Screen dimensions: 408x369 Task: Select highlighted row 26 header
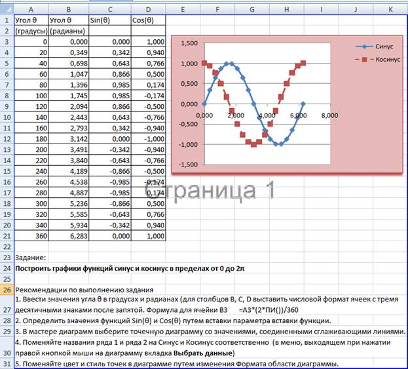(x=7, y=290)
